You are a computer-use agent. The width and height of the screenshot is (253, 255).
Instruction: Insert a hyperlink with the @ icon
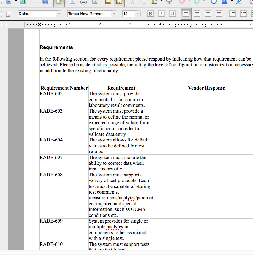pyautogui.click(x=214, y=2)
